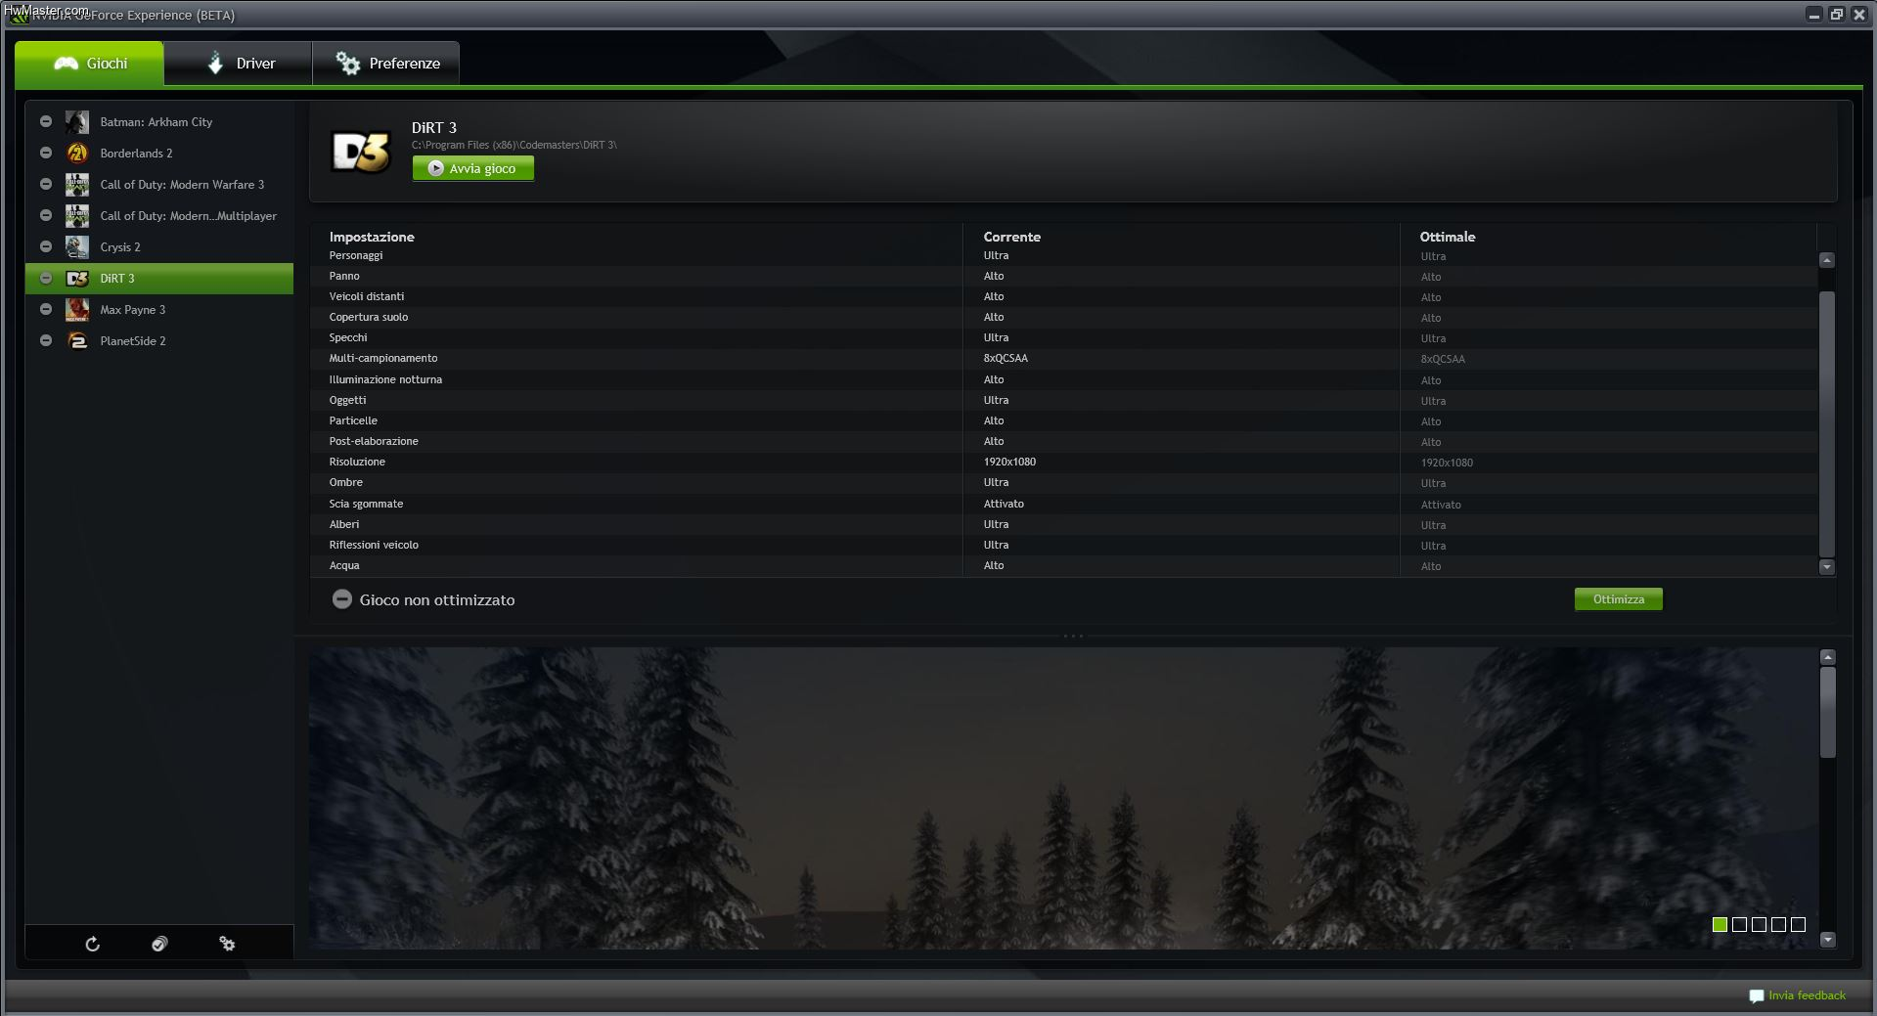Open games settings gears icon in sidebar footer
The image size is (1877, 1016).
click(x=227, y=944)
